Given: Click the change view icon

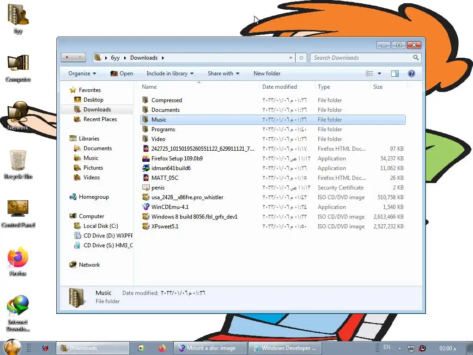Looking at the screenshot, I should pos(369,73).
